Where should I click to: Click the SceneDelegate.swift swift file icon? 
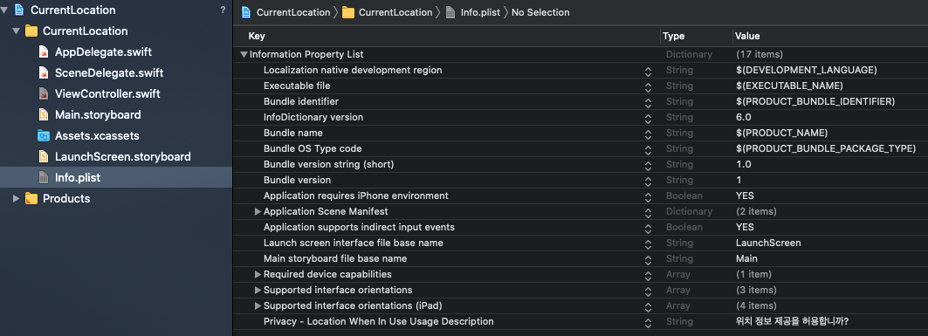click(43, 73)
